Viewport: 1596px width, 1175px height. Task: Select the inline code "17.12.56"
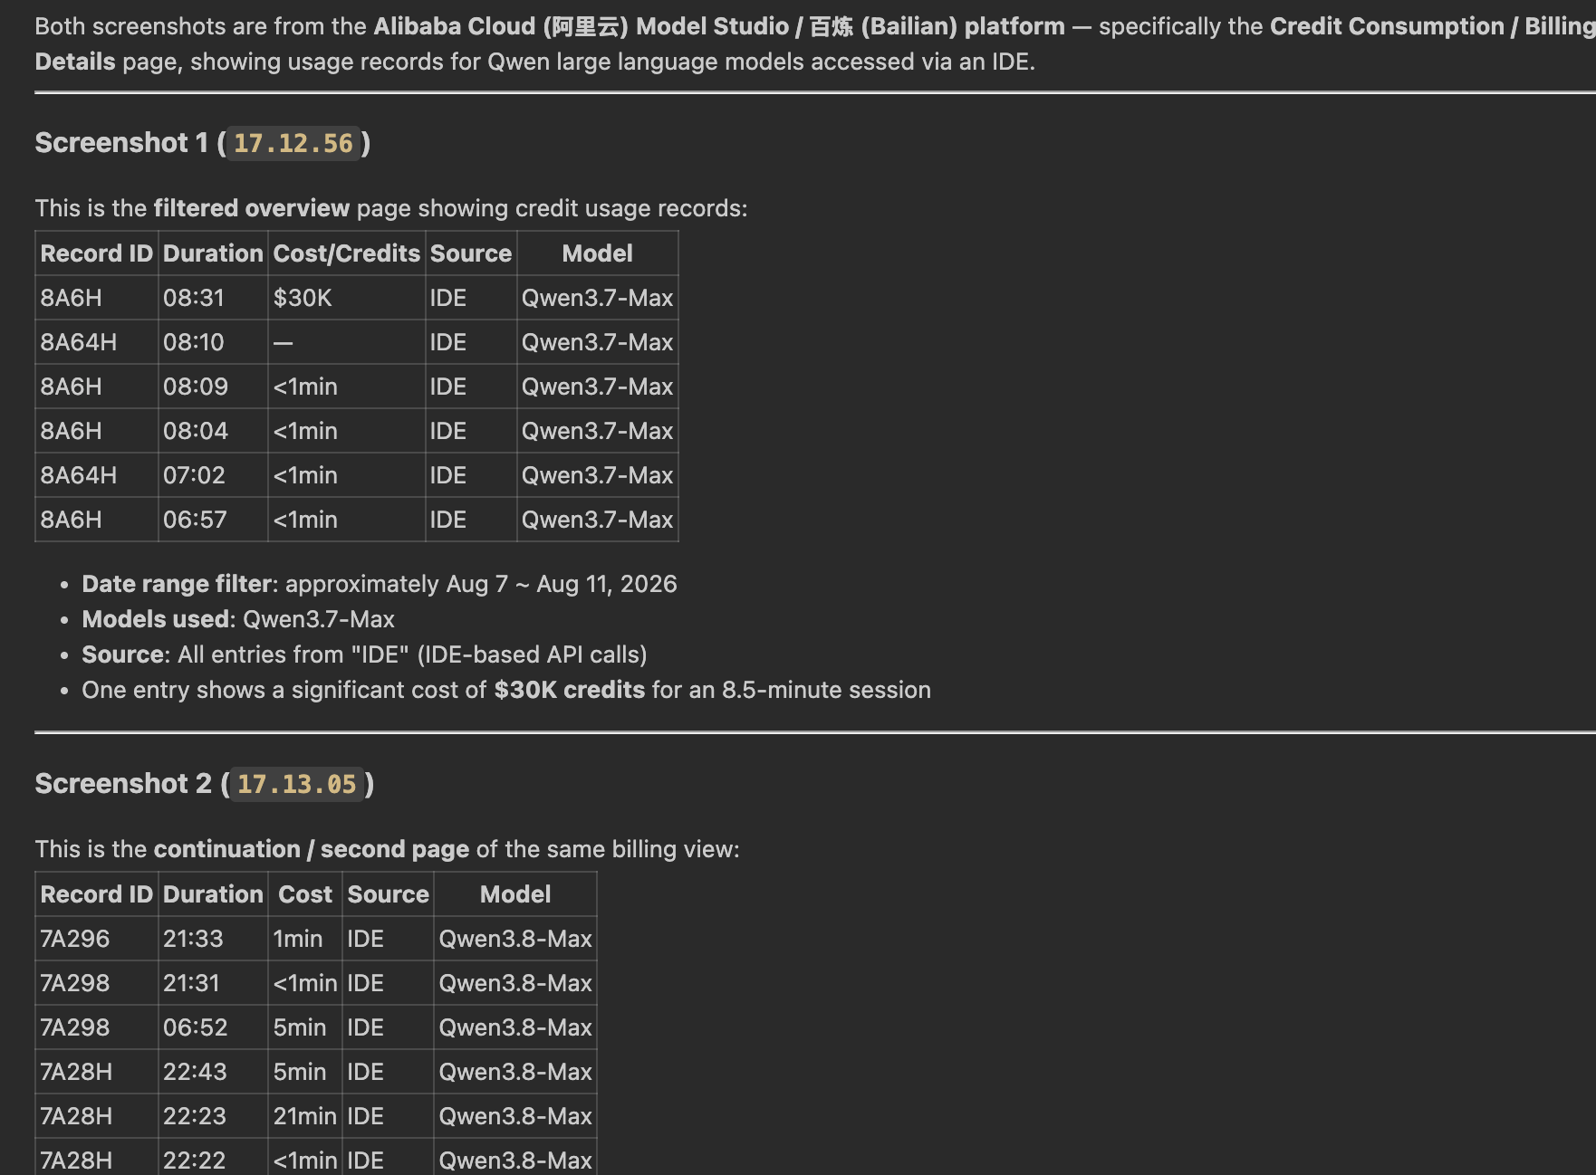pos(293,144)
